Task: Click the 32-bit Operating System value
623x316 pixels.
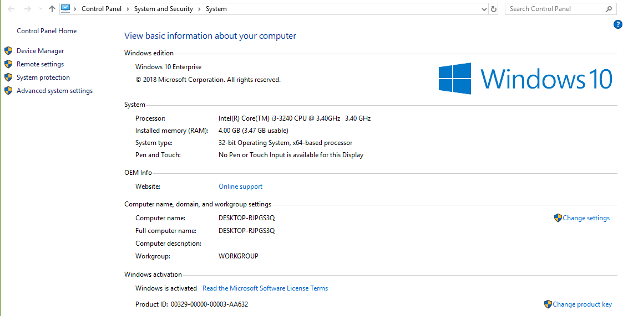Action: pos(285,143)
